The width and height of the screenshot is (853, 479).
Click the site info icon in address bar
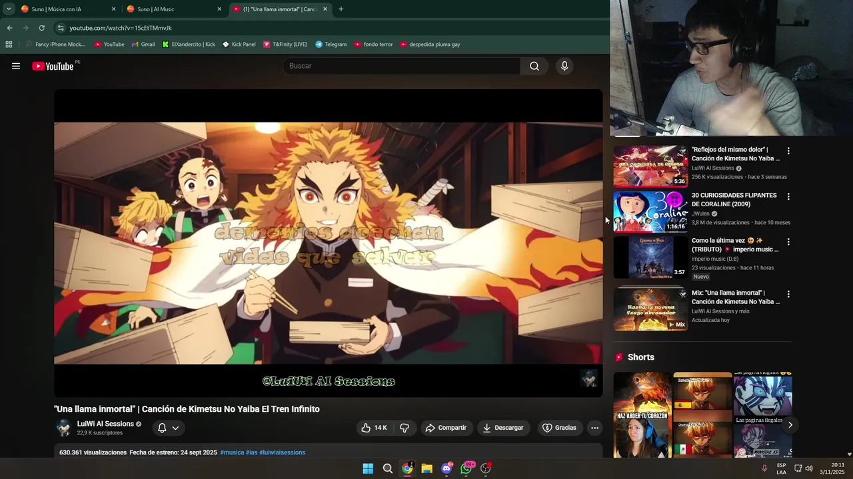[61, 28]
